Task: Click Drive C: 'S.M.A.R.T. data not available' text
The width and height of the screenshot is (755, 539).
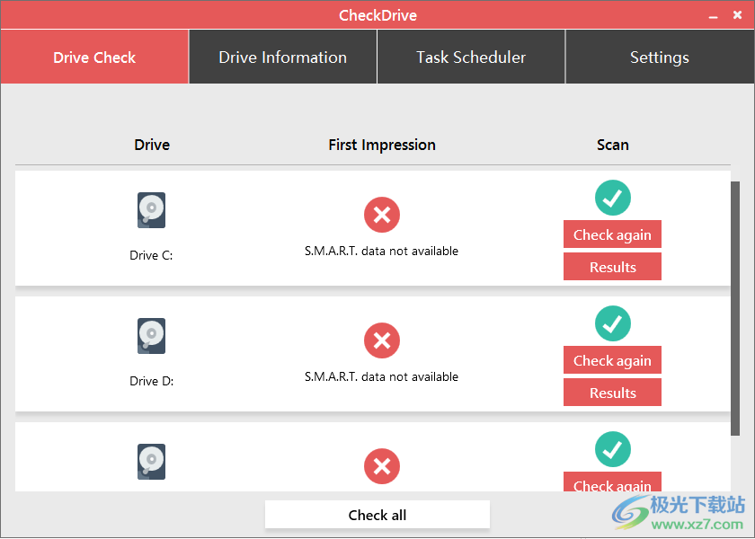Action: (381, 251)
